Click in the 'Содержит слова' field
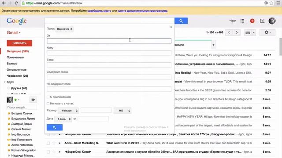The height and width of the screenshot is (158, 282). click(x=109, y=77)
